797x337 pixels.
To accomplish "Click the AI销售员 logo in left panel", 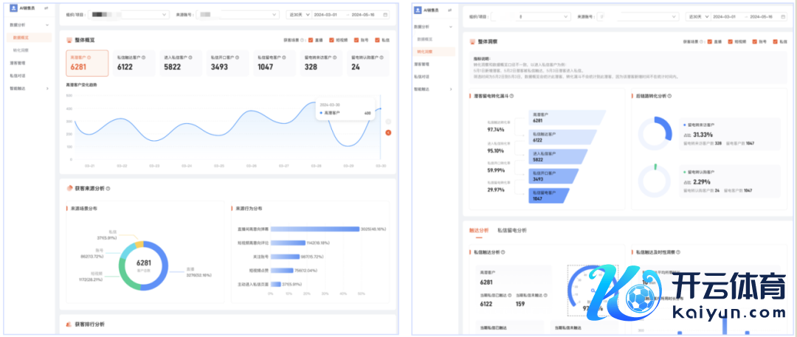I will (x=13, y=8).
